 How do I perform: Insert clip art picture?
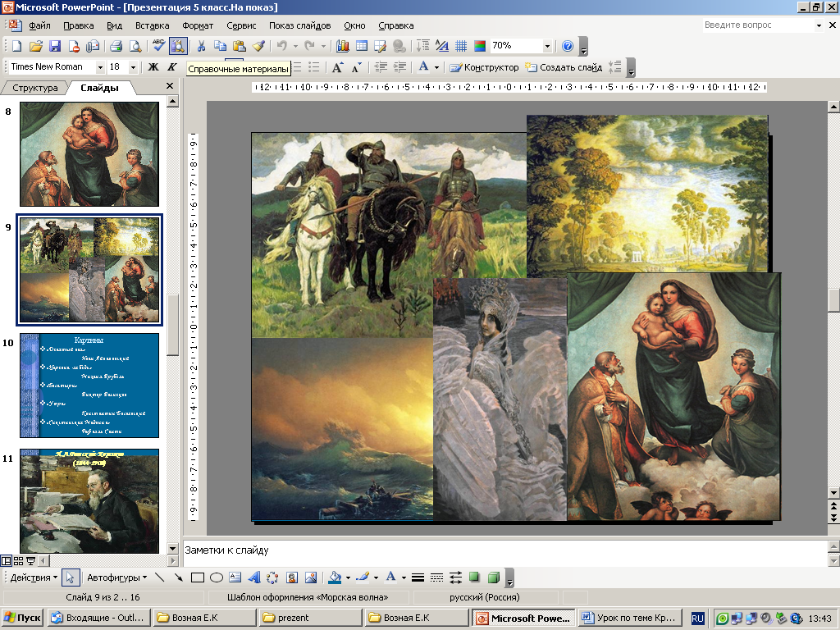[x=292, y=577]
